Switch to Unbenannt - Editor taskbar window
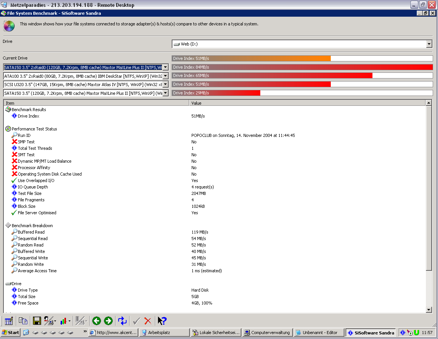The width and height of the screenshot is (438, 339). pyautogui.click(x=319, y=332)
